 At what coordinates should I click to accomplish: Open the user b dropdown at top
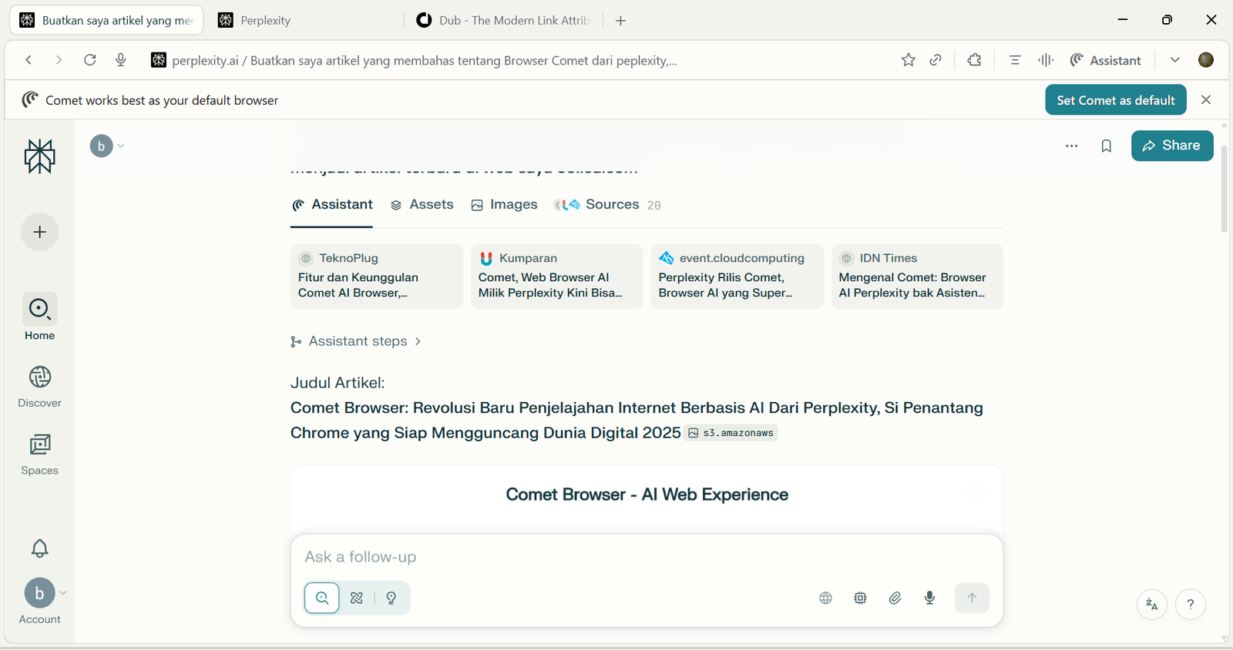tap(107, 146)
